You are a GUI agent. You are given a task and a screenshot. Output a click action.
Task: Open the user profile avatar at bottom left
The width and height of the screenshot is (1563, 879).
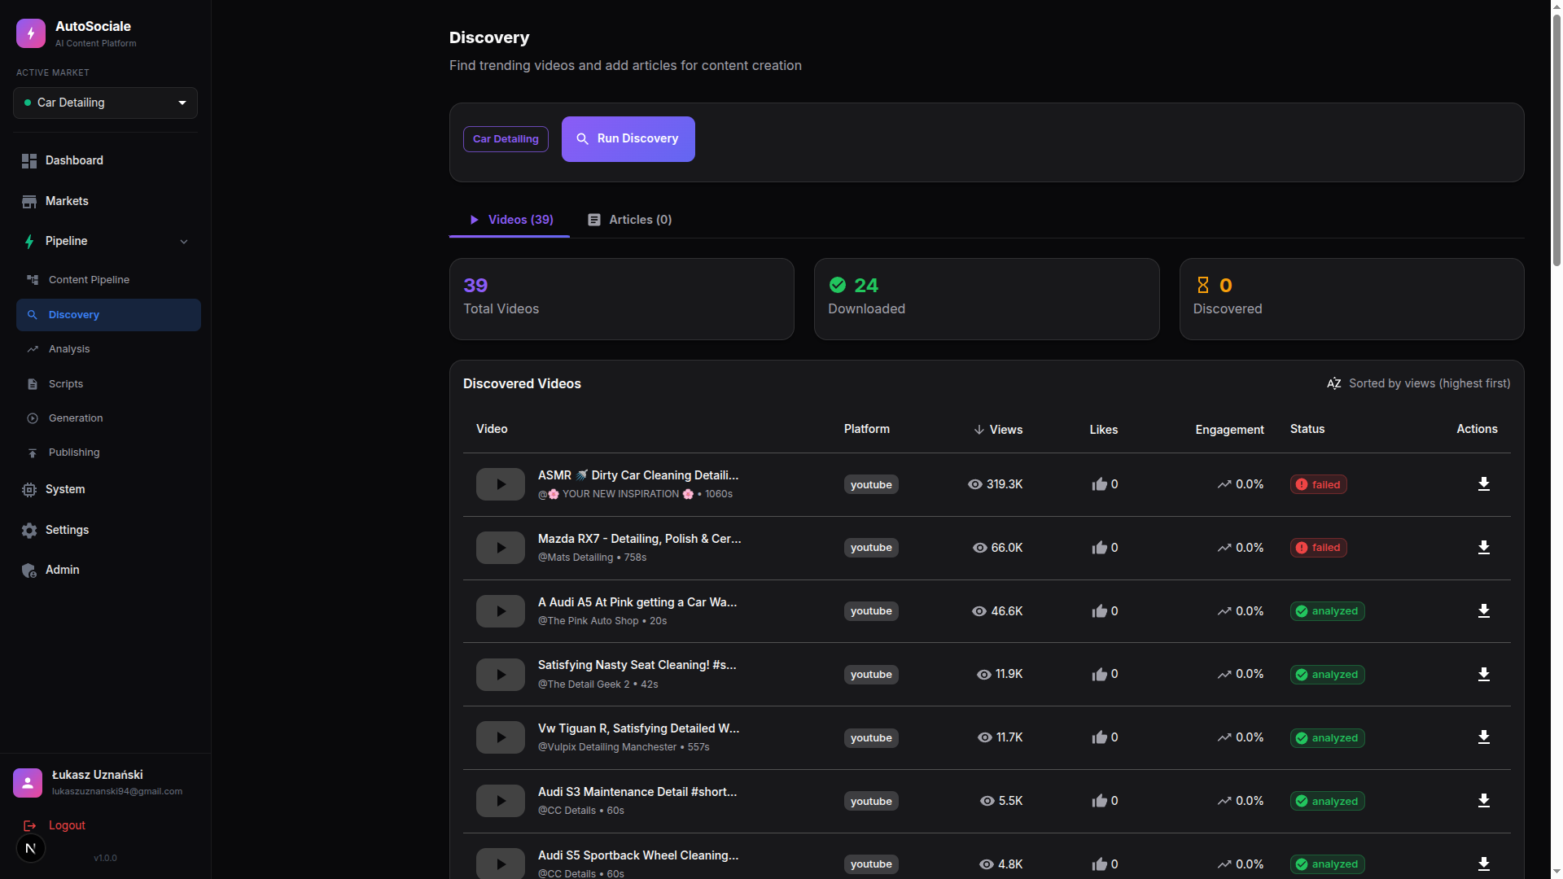pos(28,782)
